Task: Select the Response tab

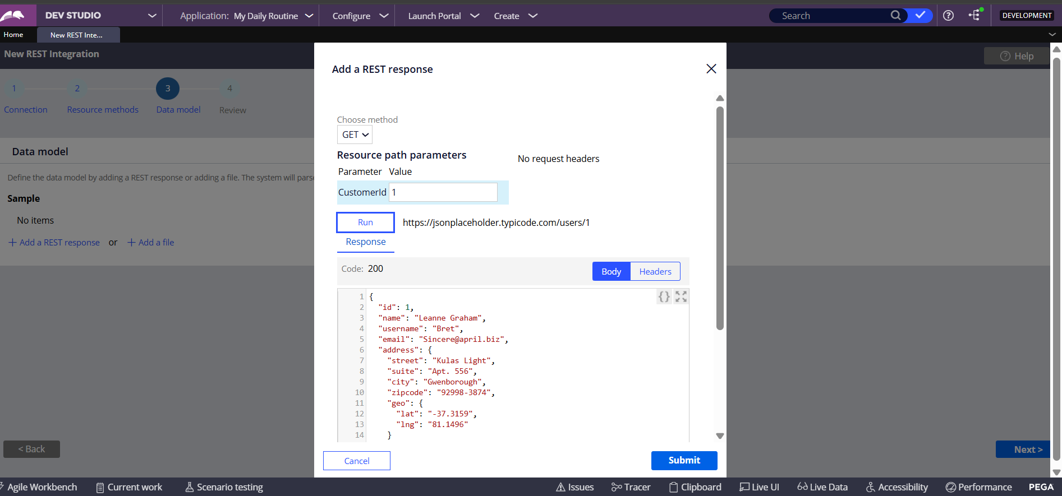Action: click(x=366, y=242)
